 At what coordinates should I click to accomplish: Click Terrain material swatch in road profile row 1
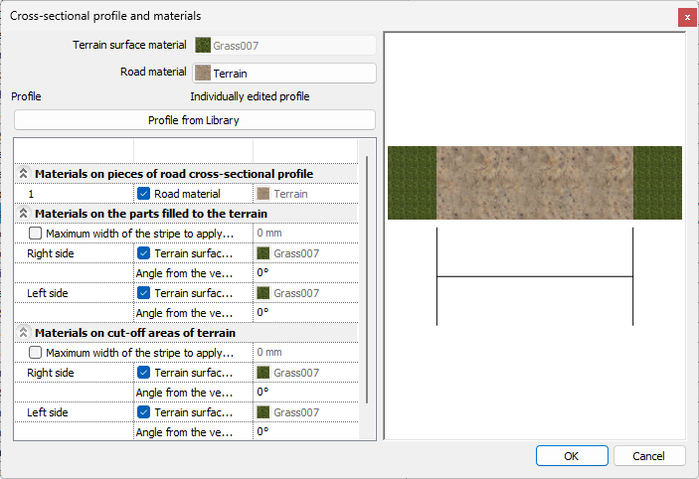point(263,194)
